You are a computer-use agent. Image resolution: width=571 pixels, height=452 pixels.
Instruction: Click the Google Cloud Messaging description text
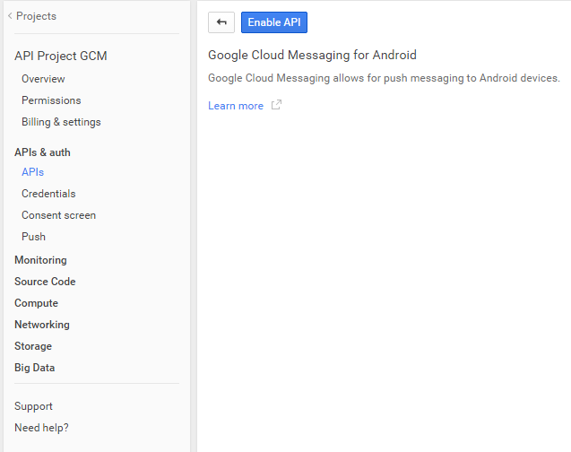pyautogui.click(x=384, y=78)
